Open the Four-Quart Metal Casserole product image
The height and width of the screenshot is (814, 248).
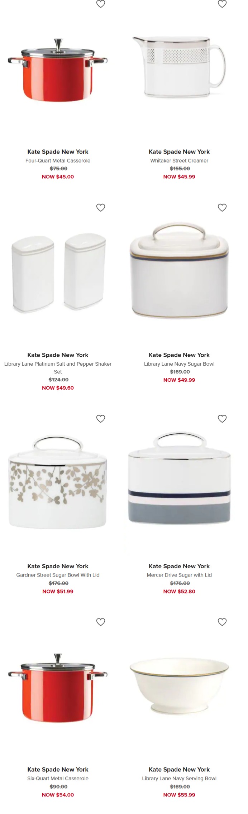click(x=58, y=70)
